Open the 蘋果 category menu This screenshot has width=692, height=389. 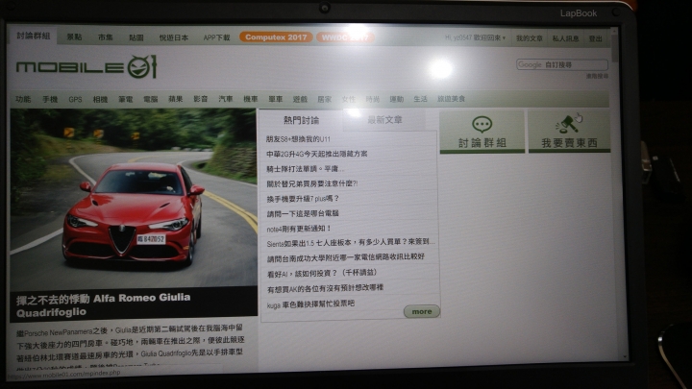175,99
